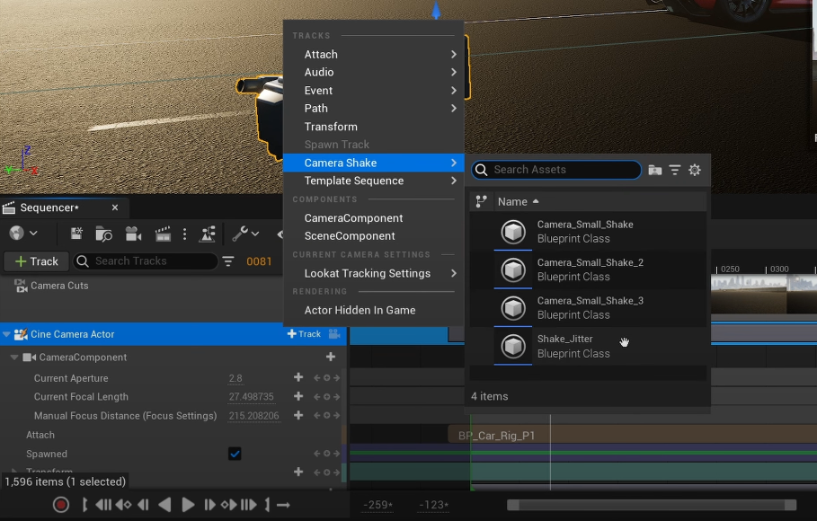The height and width of the screenshot is (521, 817).
Task: Click the green plus Track button
Action: (x=35, y=261)
